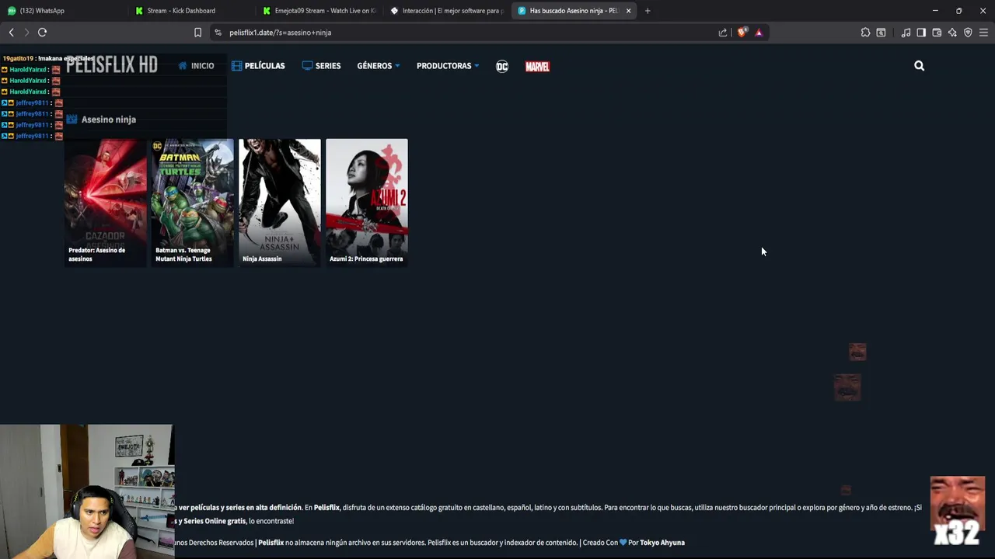Screen dimensions: 995x559
Task: Open the Predator: Asesino de asesinos poster
Action: pos(105,203)
